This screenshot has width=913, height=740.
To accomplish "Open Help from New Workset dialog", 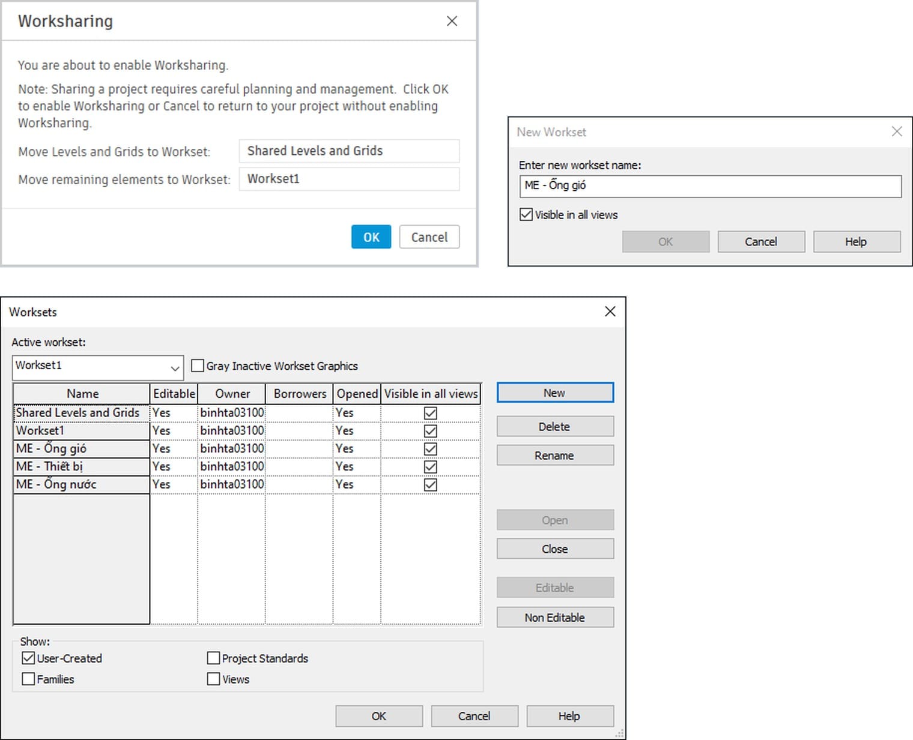I will 857,242.
